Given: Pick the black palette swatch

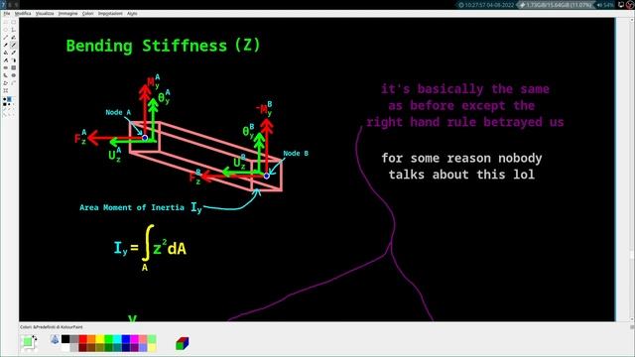Looking at the screenshot, I should (65, 339).
